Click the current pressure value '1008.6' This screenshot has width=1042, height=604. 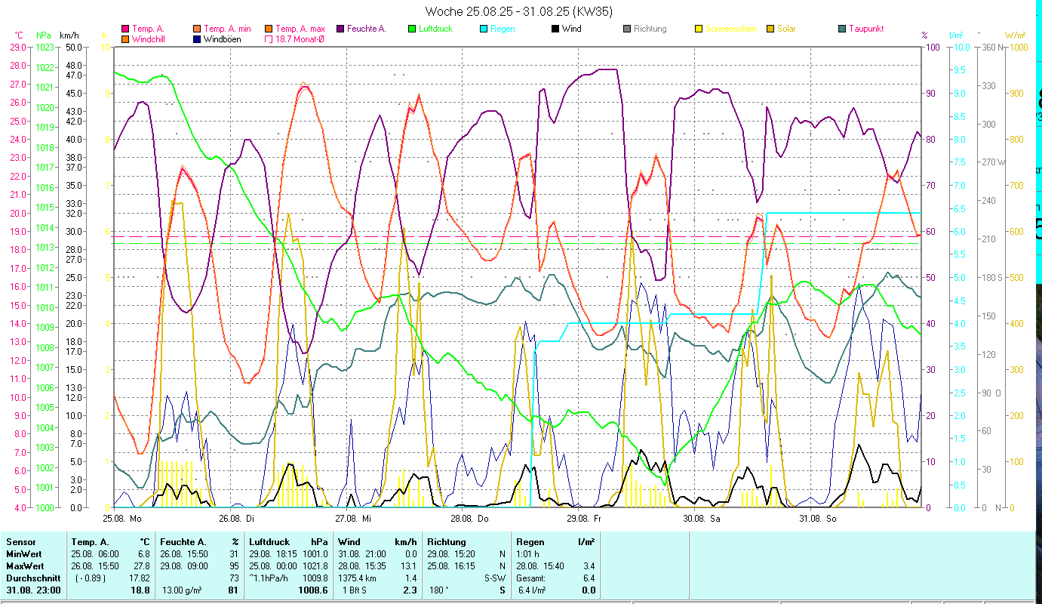(314, 590)
